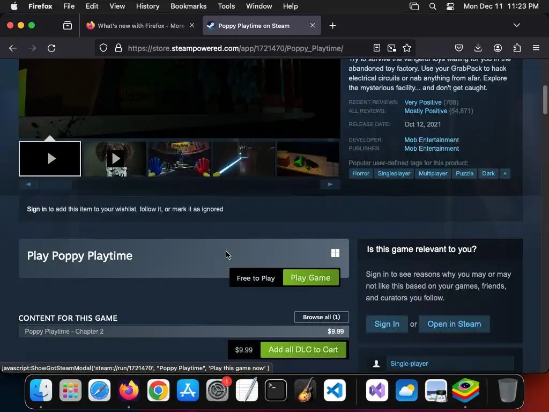The image size is (549, 412).
Task: Open the Firefox account icon
Action: [498, 48]
